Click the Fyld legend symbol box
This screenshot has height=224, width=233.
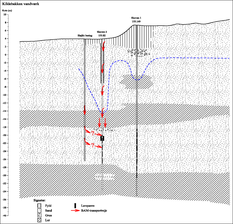39,206
